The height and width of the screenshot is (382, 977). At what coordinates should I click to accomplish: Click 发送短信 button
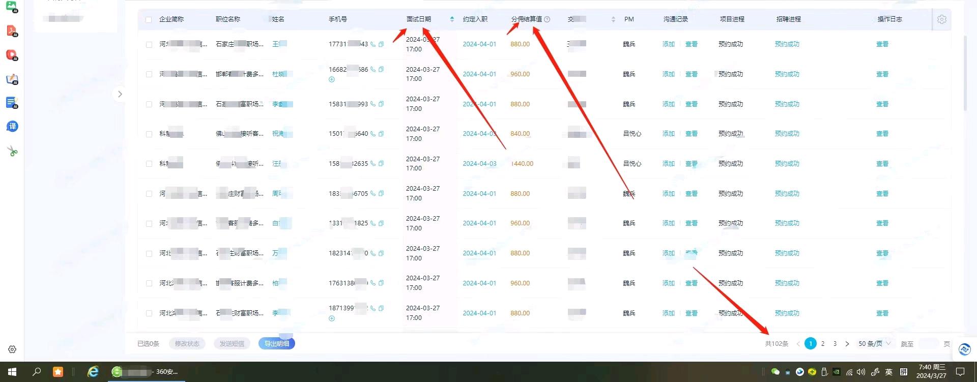[232, 344]
